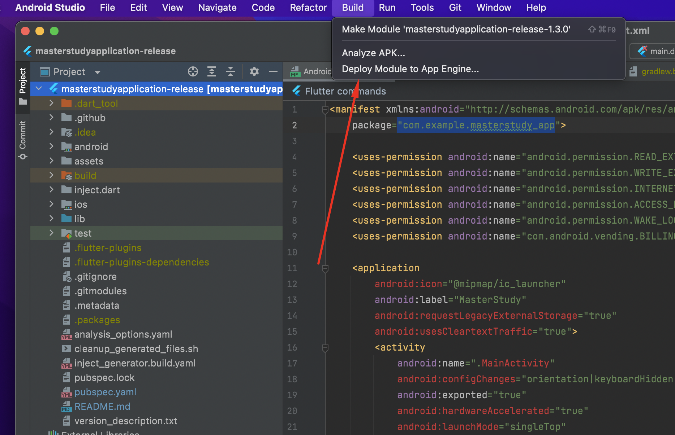Screen dimensions: 675x435
Task: Choose Analyze APK... from Build menu
Action: click(x=478, y=53)
